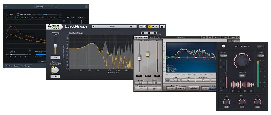Click the Z-Noise undo button
This screenshot has height=115, width=271.
[152, 37]
